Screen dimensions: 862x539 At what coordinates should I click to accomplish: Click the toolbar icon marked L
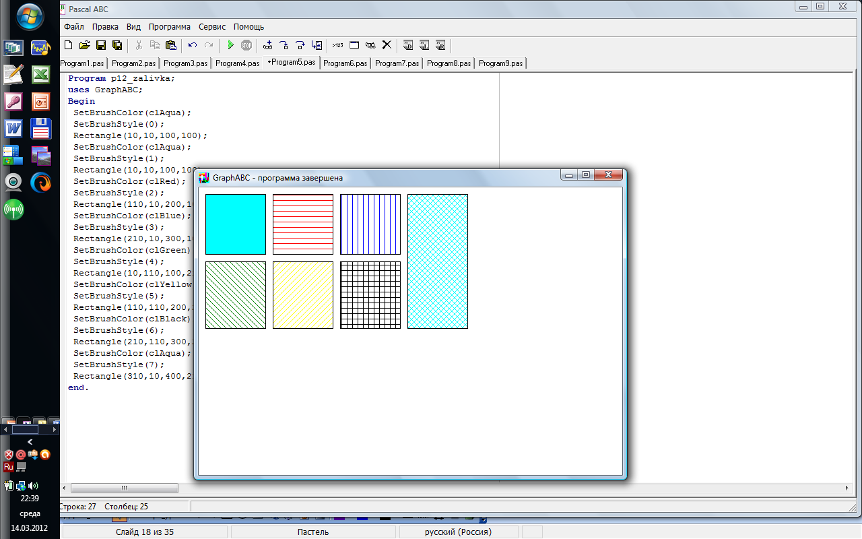click(424, 45)
